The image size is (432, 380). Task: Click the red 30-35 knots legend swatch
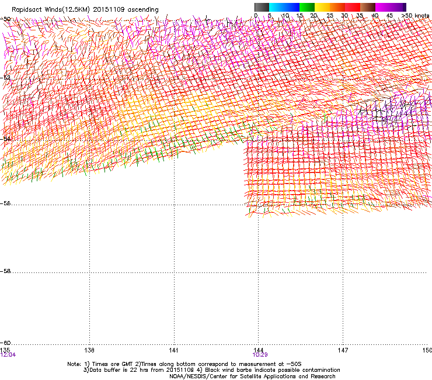353,7
